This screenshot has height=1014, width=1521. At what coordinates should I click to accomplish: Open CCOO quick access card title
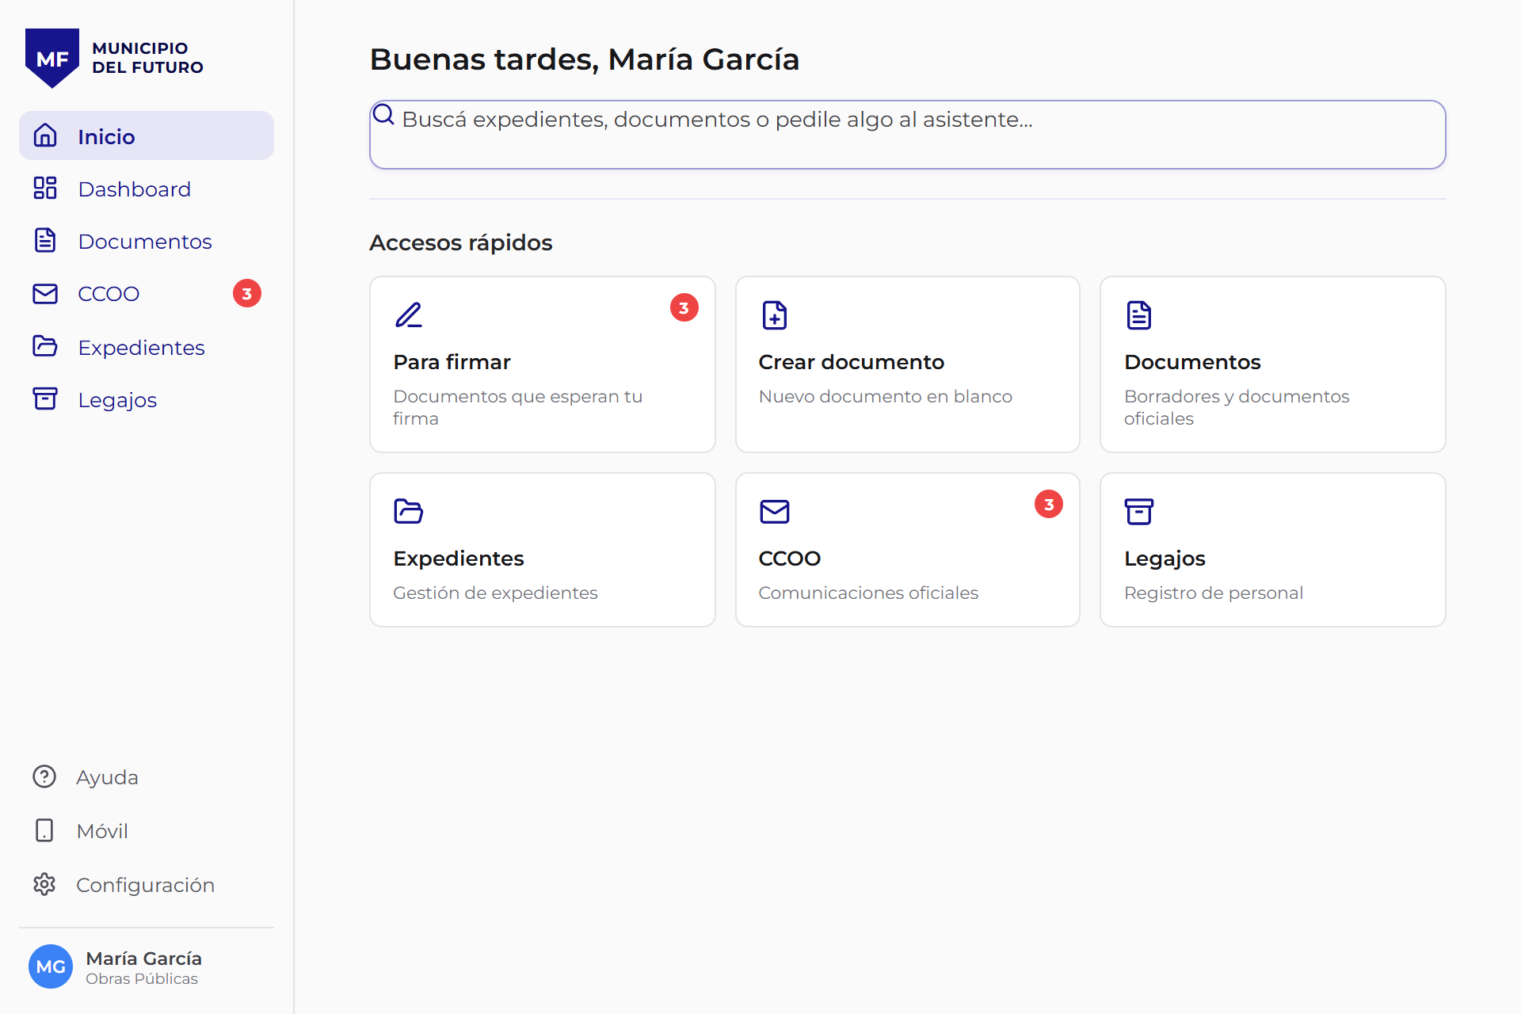tap(790, 558)
